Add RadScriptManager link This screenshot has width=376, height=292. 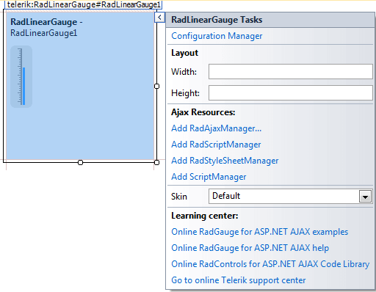click(216, 145)
